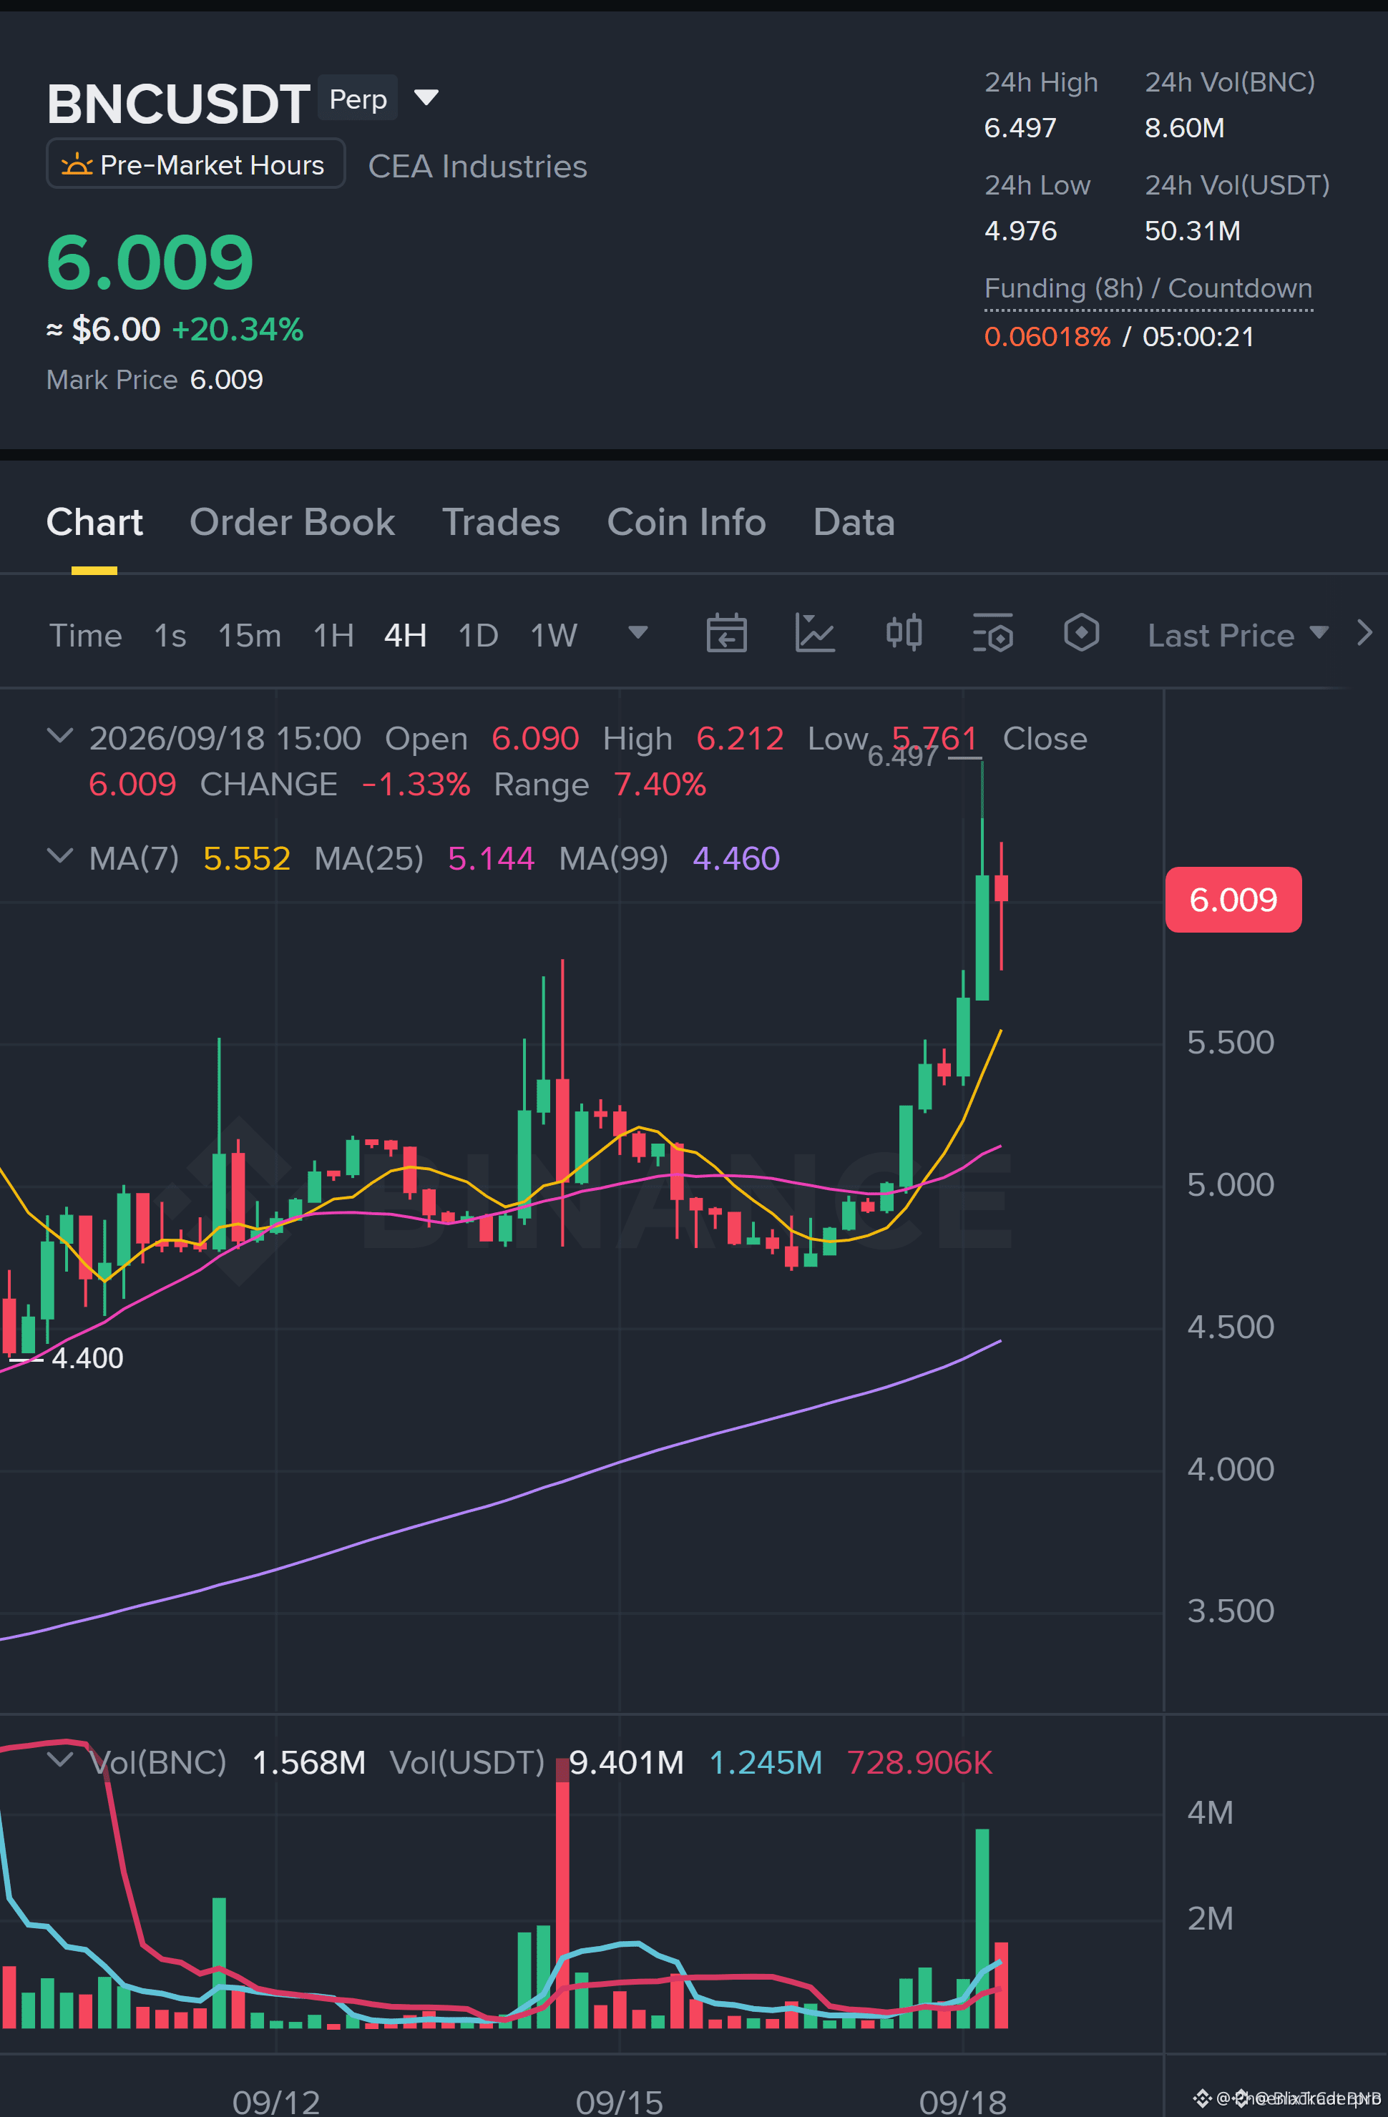This screenshot has width=1388, height=2117.
Task: Open the chart display settings icon
Action: 993,634
